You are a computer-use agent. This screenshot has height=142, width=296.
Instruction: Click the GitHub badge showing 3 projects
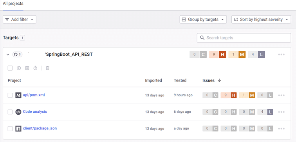17,55
